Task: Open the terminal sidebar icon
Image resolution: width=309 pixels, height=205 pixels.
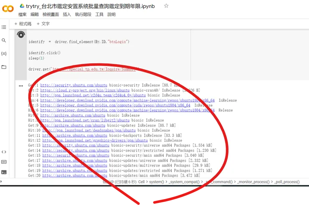Action: coord(4,172)
